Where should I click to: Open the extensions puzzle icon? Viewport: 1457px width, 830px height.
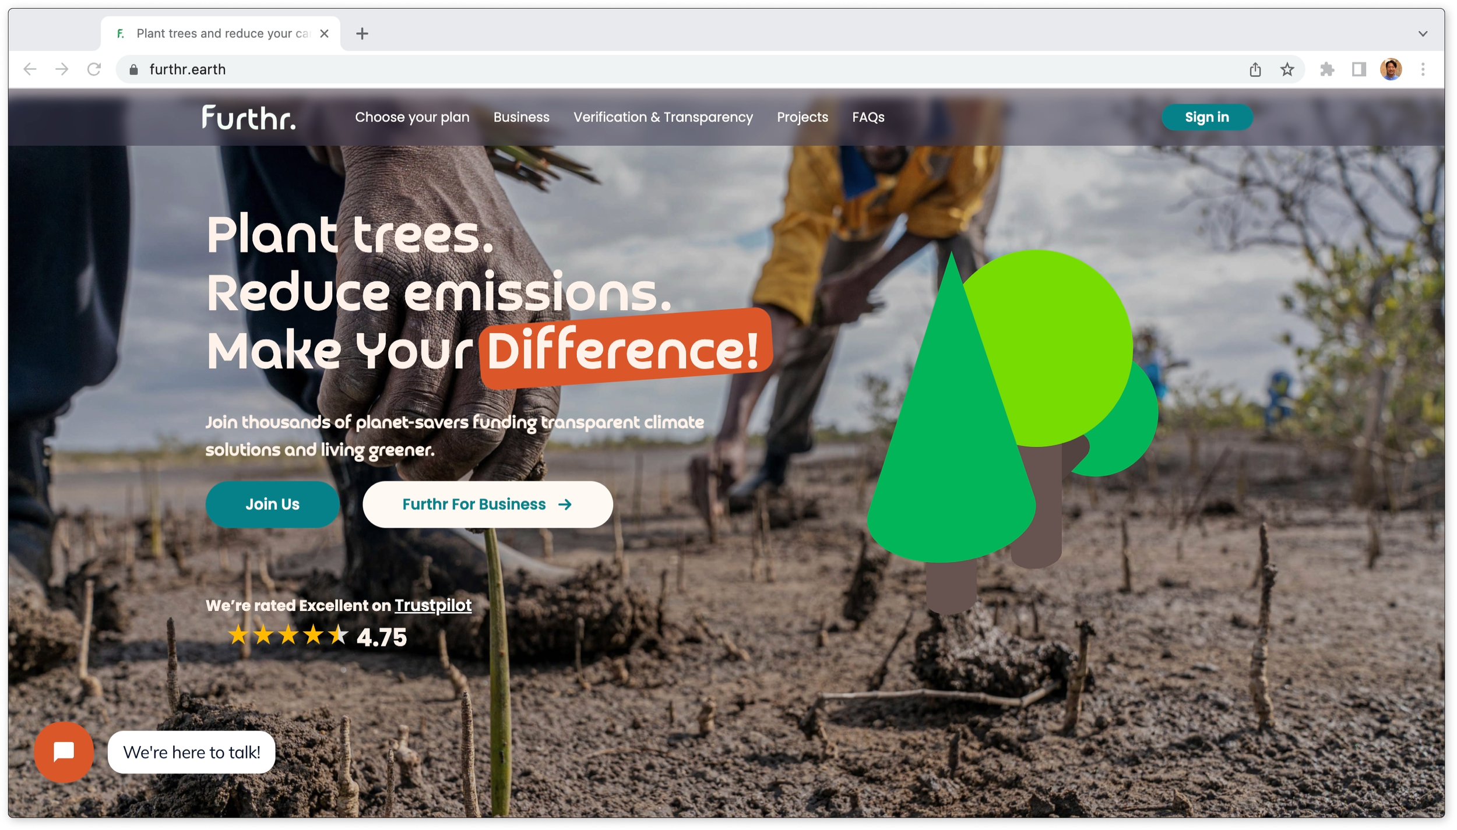pyautogui.click(x=1327, y=70)
